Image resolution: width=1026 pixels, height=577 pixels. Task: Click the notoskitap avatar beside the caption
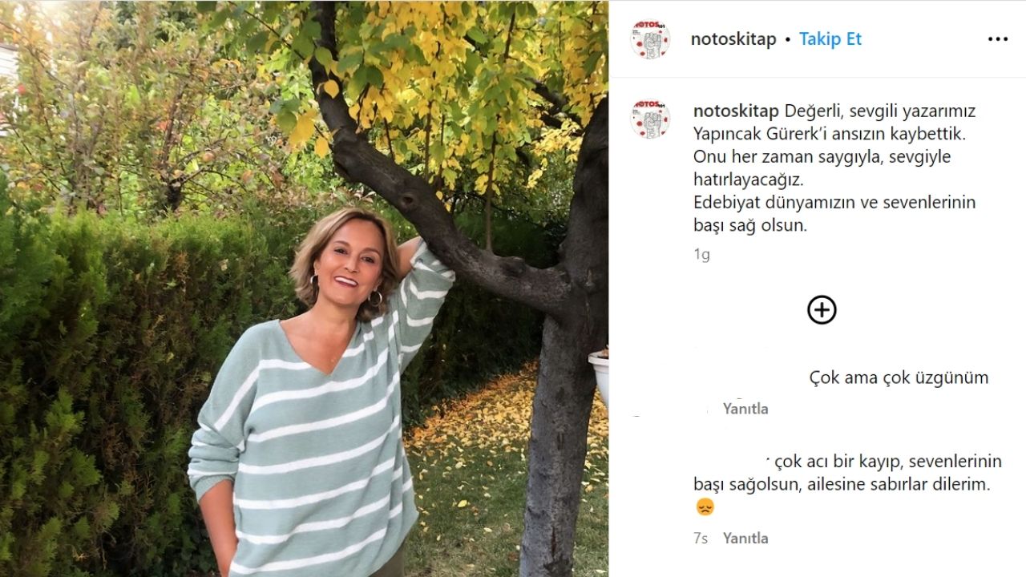point(650,119)
